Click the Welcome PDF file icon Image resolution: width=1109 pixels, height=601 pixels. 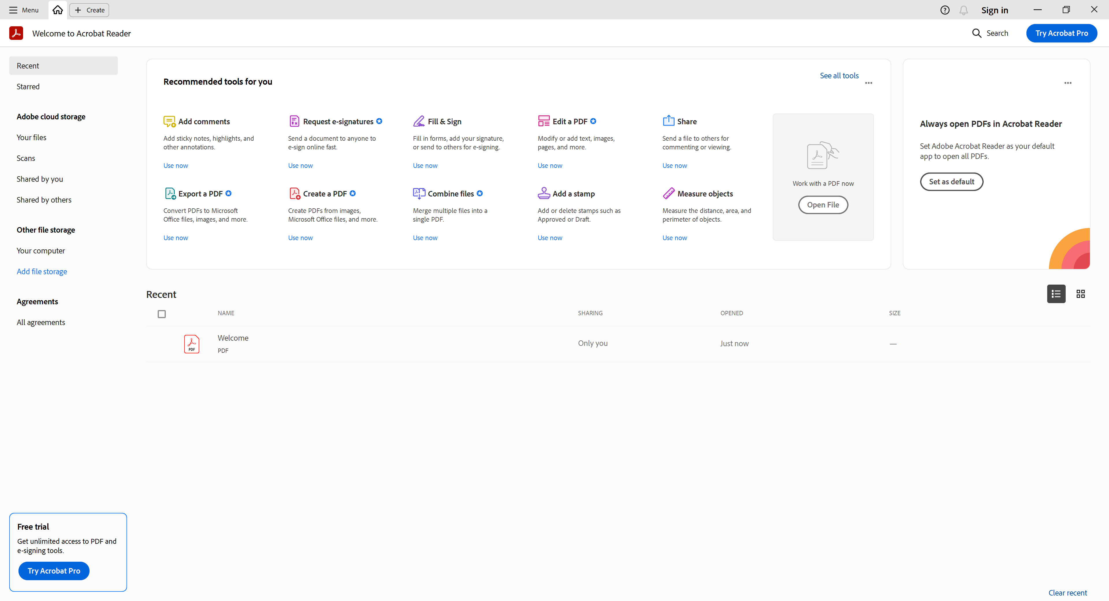191,344
